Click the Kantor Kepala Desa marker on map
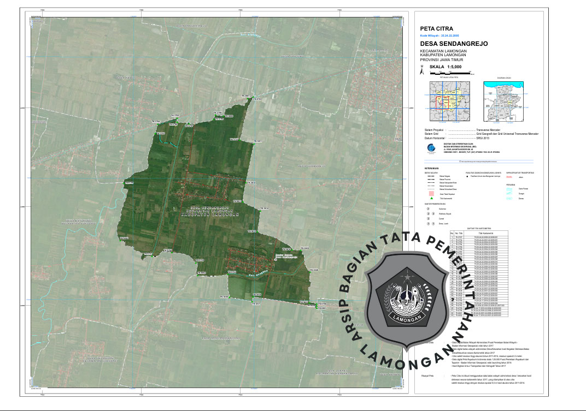The width and height of the screenshot is (586, 411). click(x=276, y=260)
